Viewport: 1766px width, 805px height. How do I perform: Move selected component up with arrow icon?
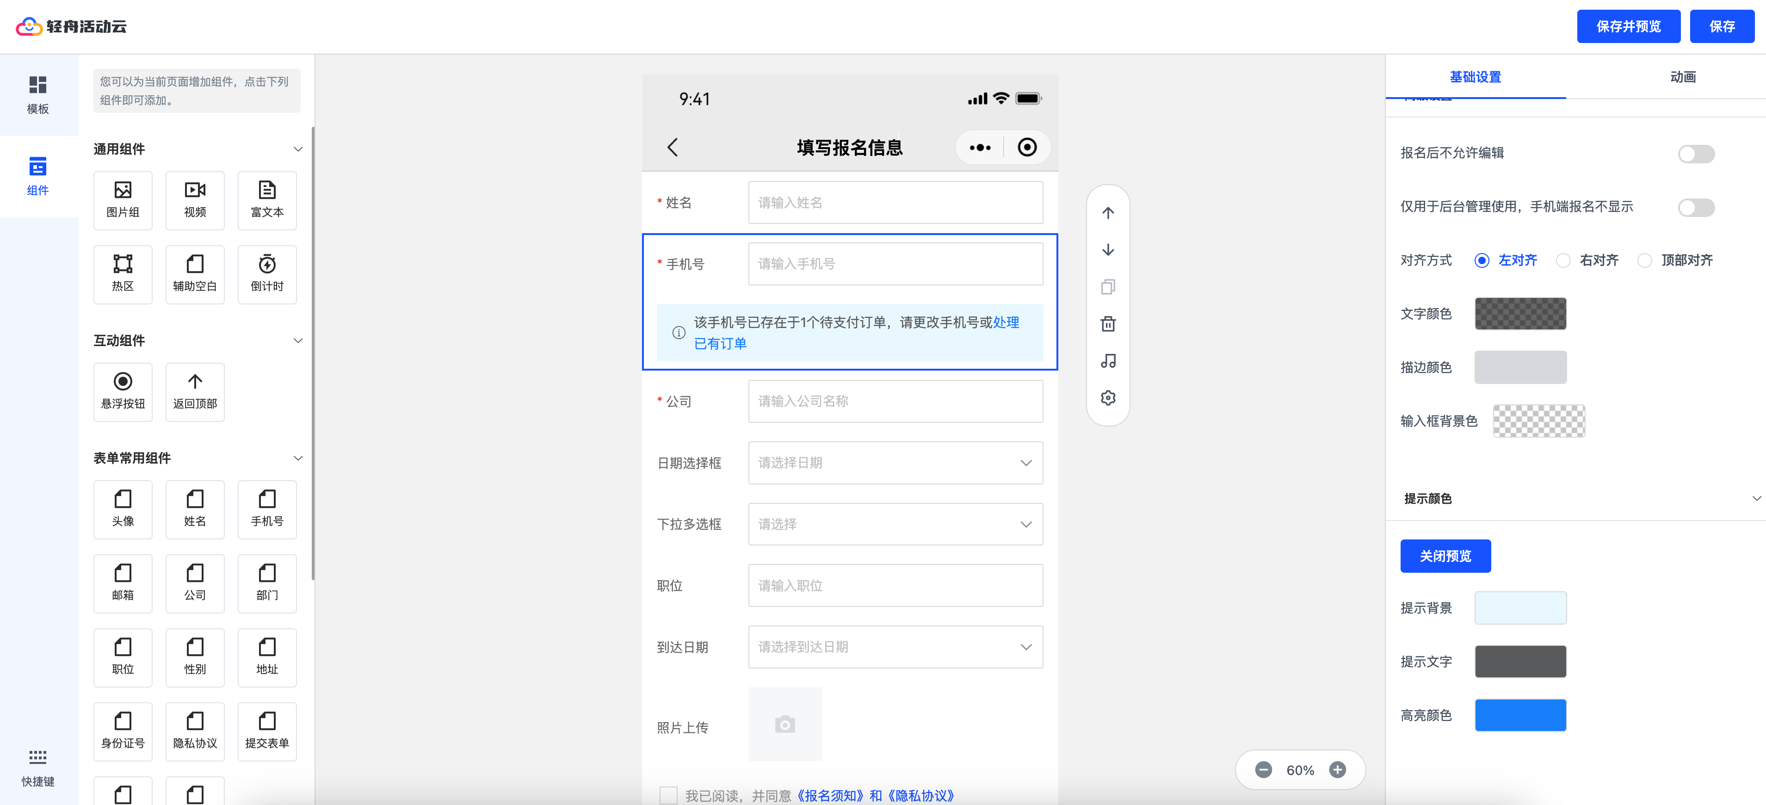coord(1108,212)
